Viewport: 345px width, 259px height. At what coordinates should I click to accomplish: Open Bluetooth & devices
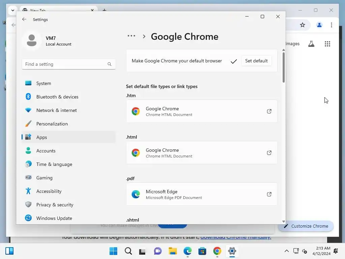pyautogui.click(x=68, y=97)
